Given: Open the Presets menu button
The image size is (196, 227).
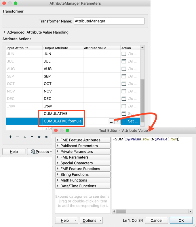Looking at the screenshot, I should point(40,152).
